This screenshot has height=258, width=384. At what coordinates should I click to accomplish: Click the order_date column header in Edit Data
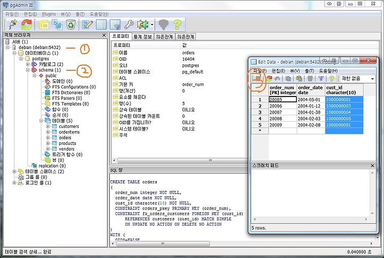coord(311,90)
